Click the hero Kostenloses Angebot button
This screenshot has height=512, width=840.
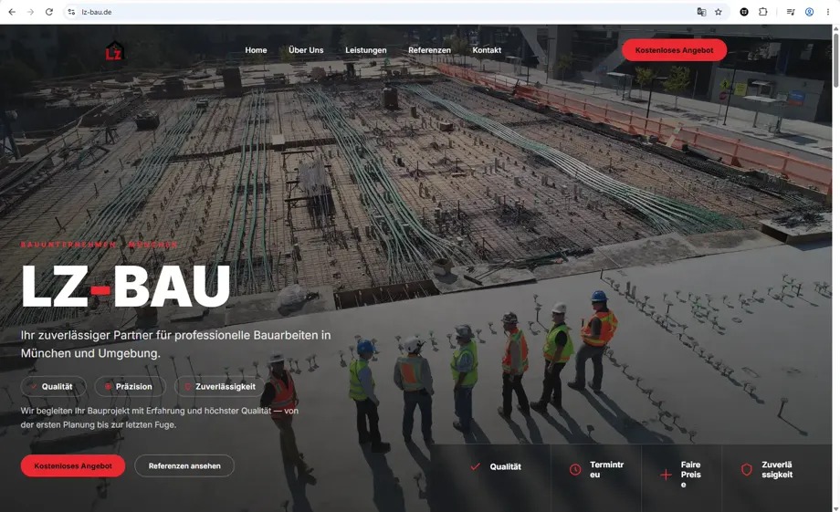tap(73, 466)
